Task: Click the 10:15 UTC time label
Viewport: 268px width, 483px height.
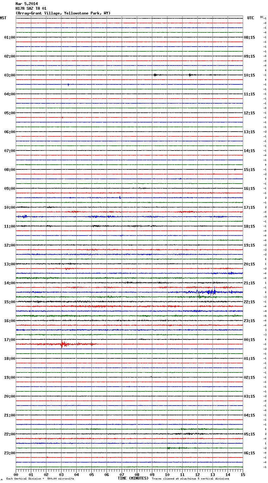Action: coord(249,75)
